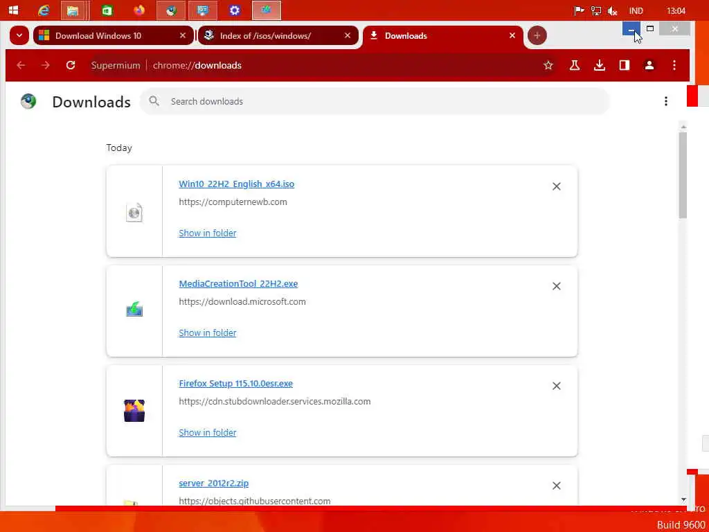Remove MediaCreationTool_22H2.exe from the list
The height and width of the screenshot is (532, 709).
(x=556, y=286)
